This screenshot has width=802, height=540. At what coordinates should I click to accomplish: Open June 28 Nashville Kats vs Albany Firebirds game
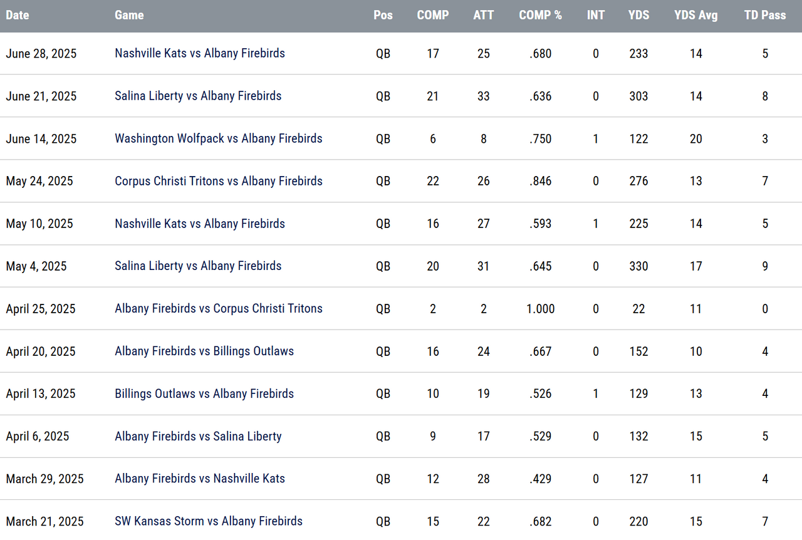coord(200,53)
